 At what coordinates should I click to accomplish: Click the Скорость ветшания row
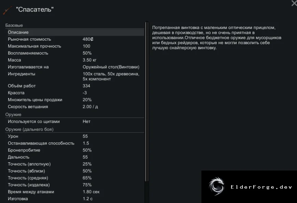pos(75,107)
